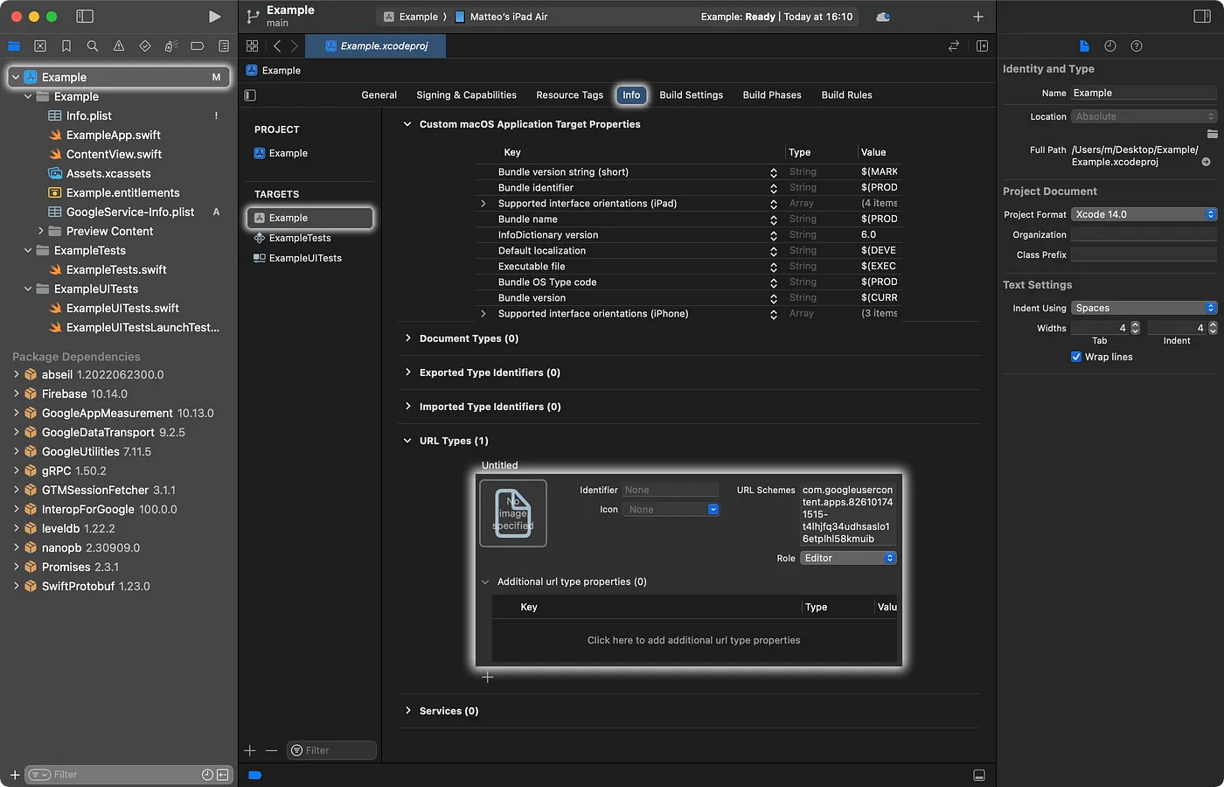Switch to the General tab

click(379, 95)
